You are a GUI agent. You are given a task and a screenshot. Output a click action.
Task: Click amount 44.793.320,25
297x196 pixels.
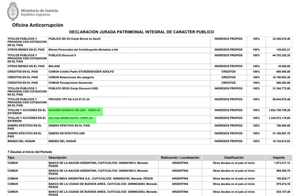[x=281, y=55]
